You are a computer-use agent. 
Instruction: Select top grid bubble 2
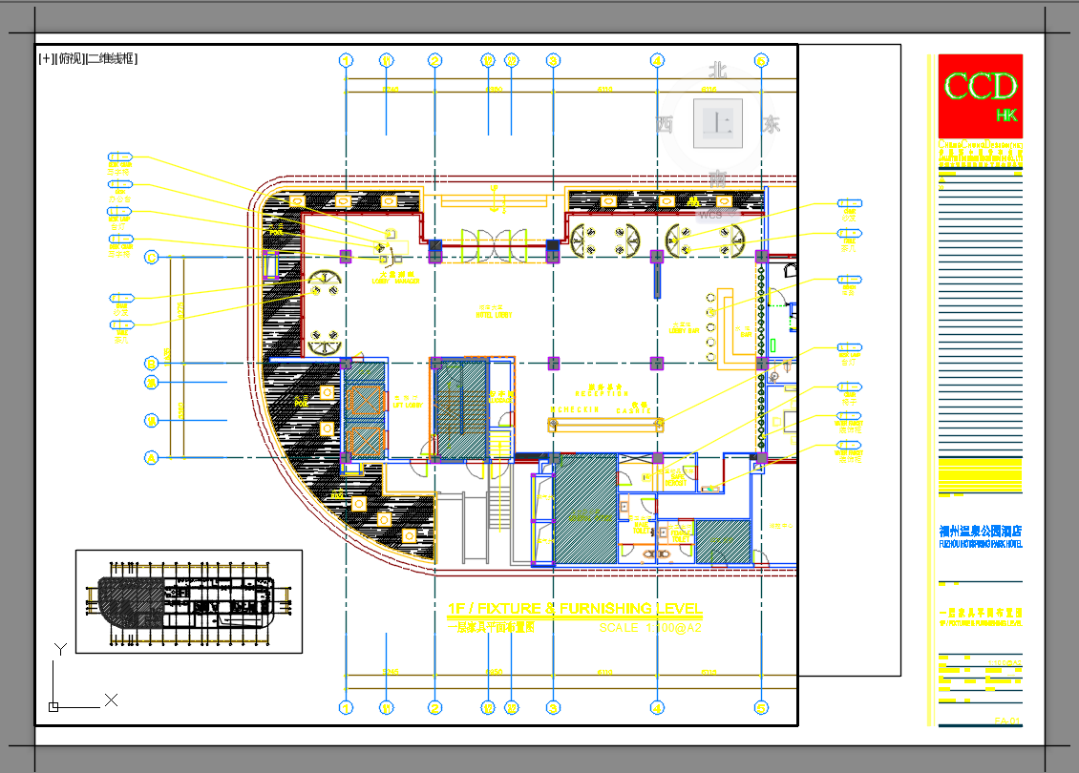coord(434,60)
